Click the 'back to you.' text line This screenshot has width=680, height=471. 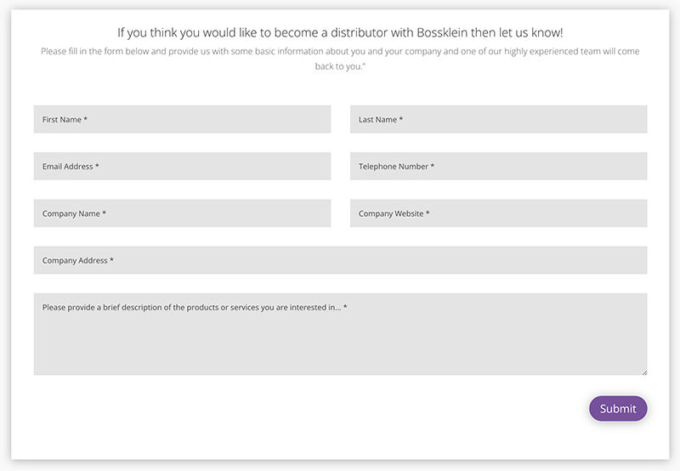point(341,66)
